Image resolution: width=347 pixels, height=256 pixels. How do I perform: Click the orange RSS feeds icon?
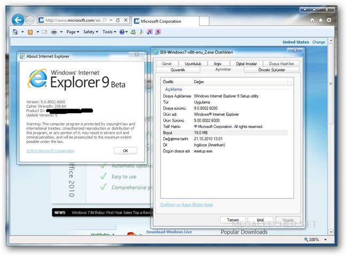30,33
